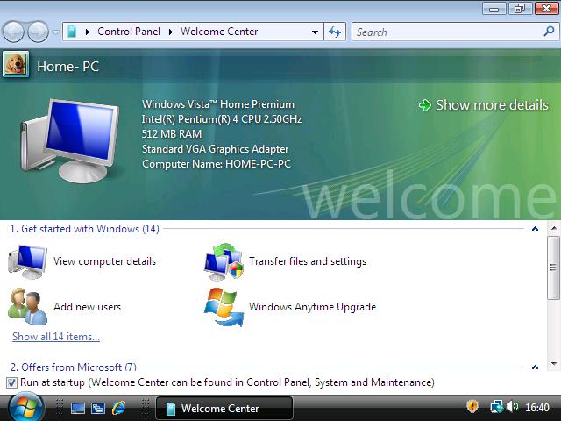Click the Computer Name: HOME-PC-PC line
This screenshot has width=561, height=421.
(217, 164)
